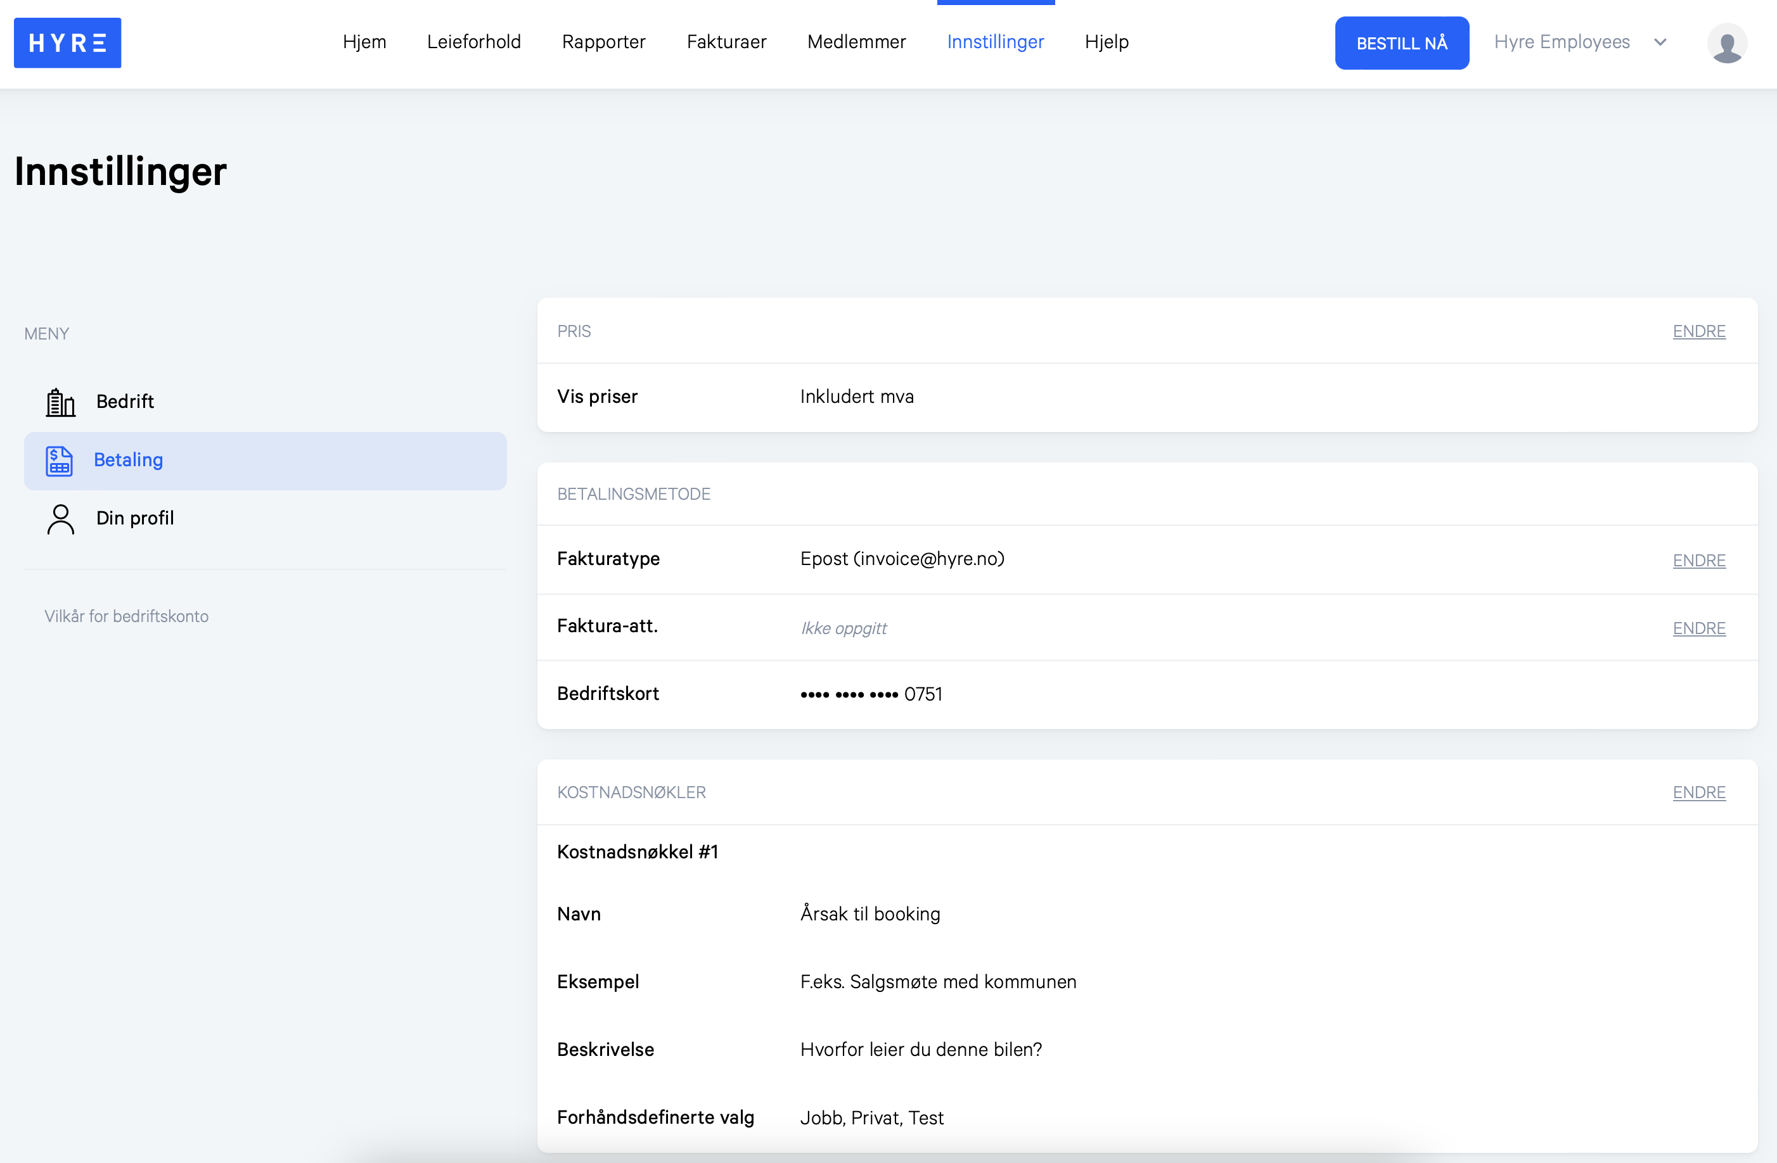Open the Hjelp menu item
The image size is (1777, 1163).
(1107, 42)
